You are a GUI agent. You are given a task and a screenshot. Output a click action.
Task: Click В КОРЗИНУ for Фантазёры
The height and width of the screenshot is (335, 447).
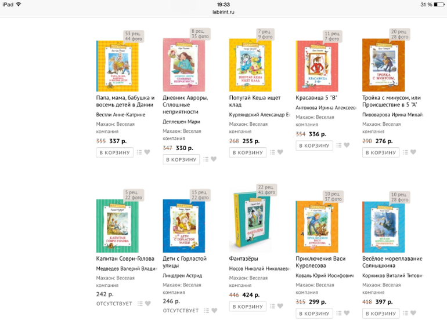click(x=248, y=307)
